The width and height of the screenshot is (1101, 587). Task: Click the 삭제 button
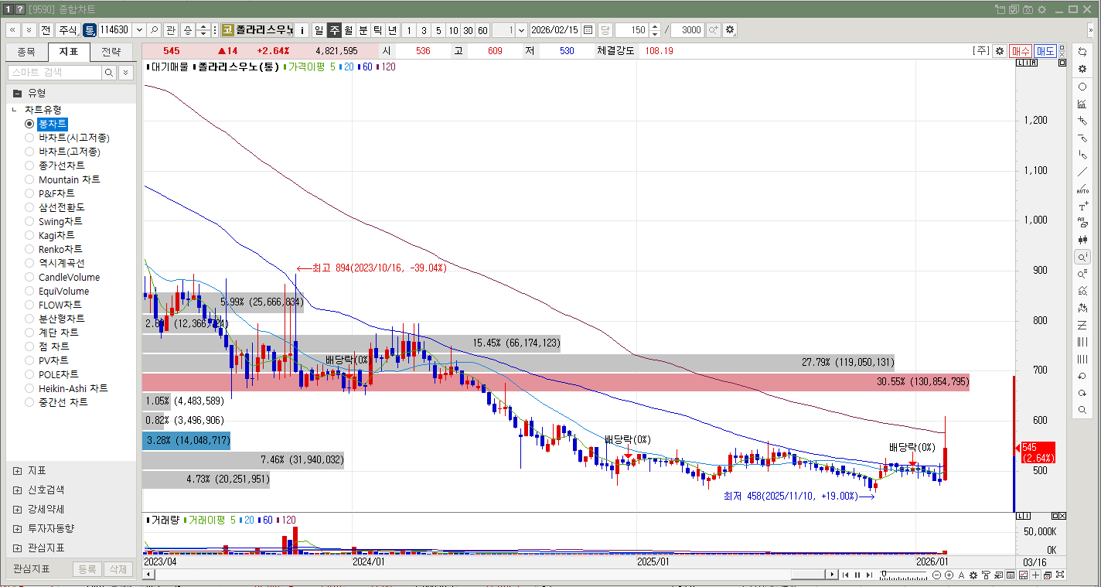click(x=118, y=569)
